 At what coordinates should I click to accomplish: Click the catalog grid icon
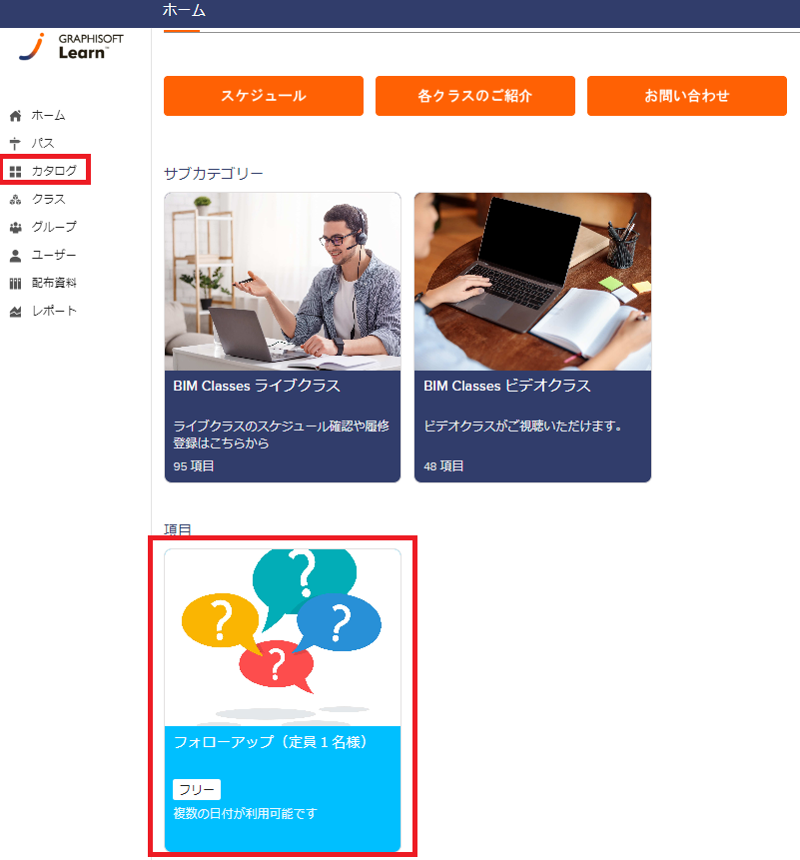point(15,172)
